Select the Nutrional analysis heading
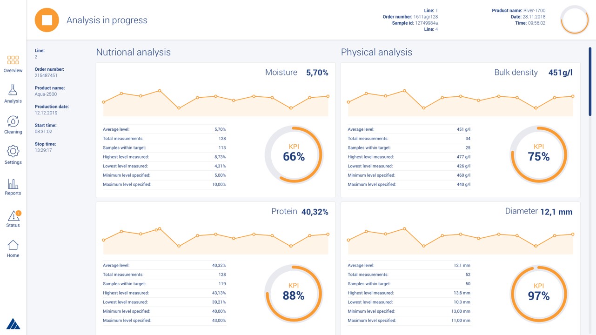Viewport: 596px width, 335px height. tap(134, 52)
